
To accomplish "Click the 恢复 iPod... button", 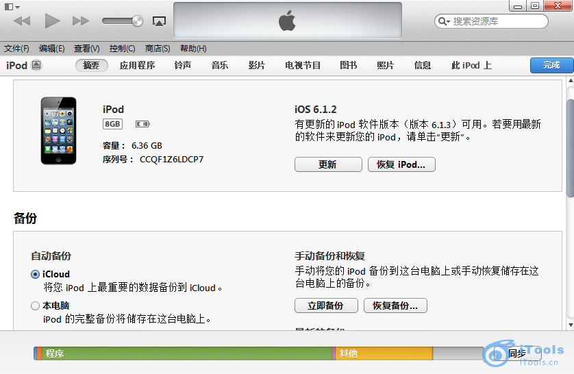I will coord(401,164).
